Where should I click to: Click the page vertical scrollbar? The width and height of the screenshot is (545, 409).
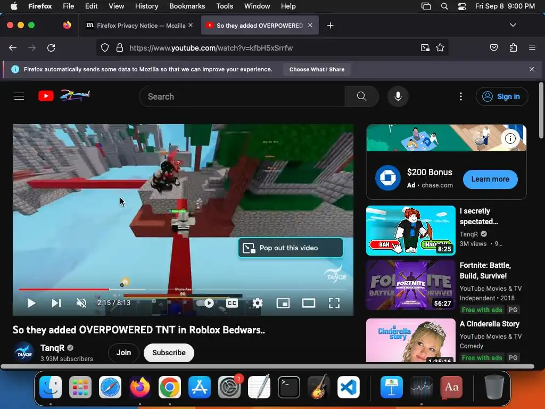tap(541, 110)
